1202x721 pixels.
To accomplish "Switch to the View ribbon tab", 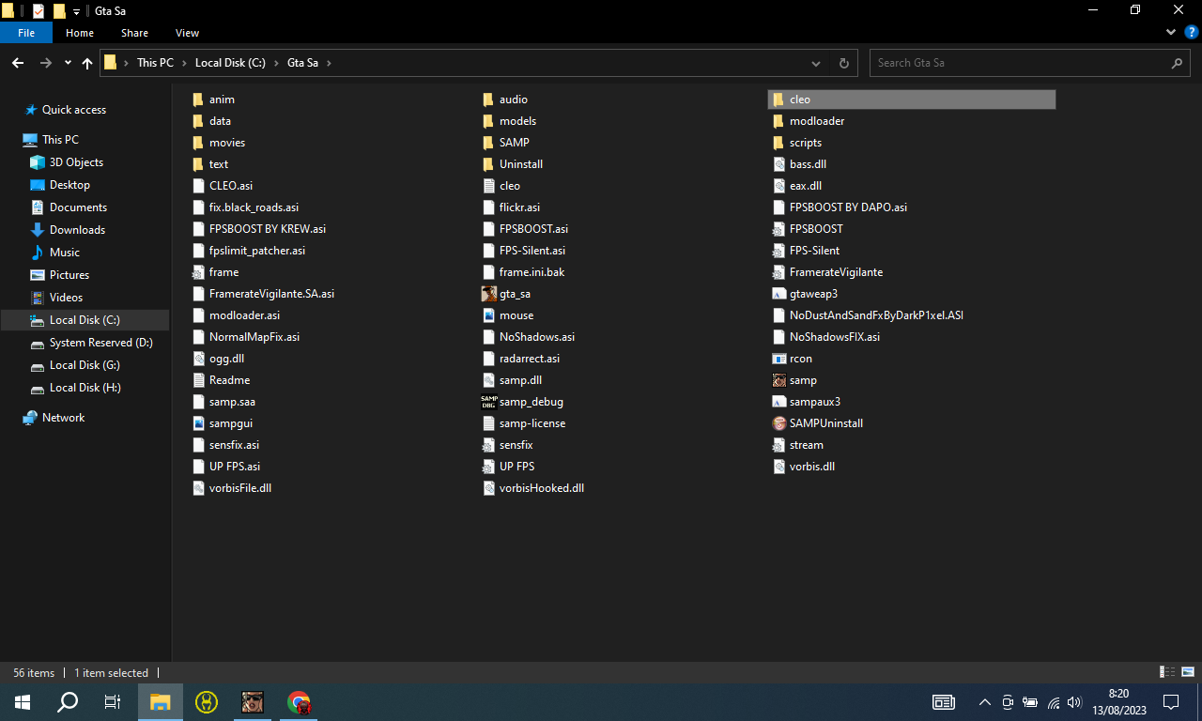I will tap(188, 33).
